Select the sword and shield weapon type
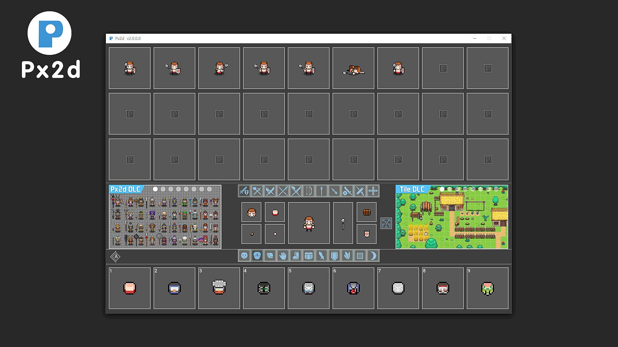This screenshot has height=347, width=618. [x=244, y=191]
